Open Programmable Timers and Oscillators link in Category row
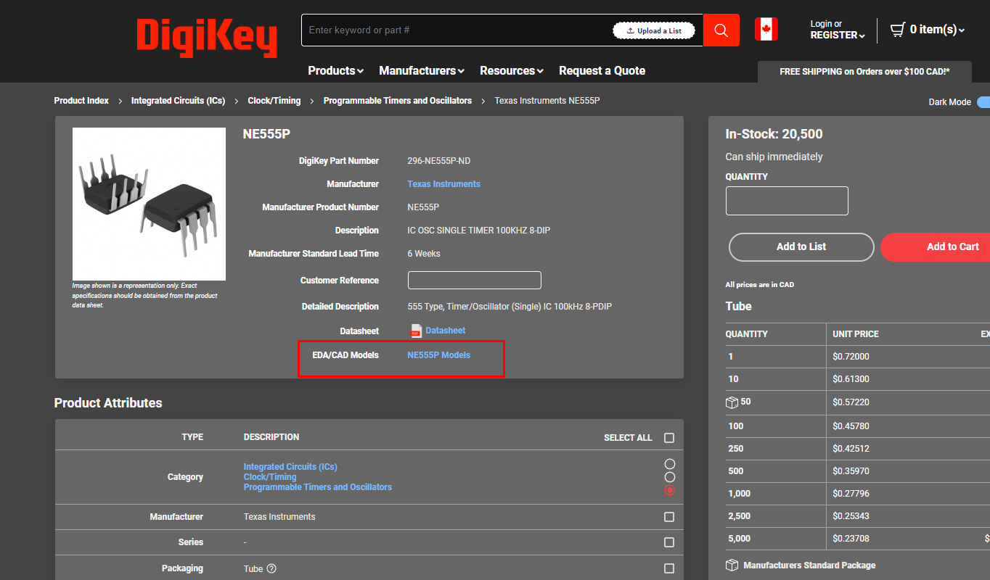The width and height of the screenshot is (990, 580). pos(317,487)
